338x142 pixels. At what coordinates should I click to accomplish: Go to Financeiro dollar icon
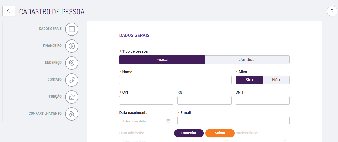click(72, 46)
